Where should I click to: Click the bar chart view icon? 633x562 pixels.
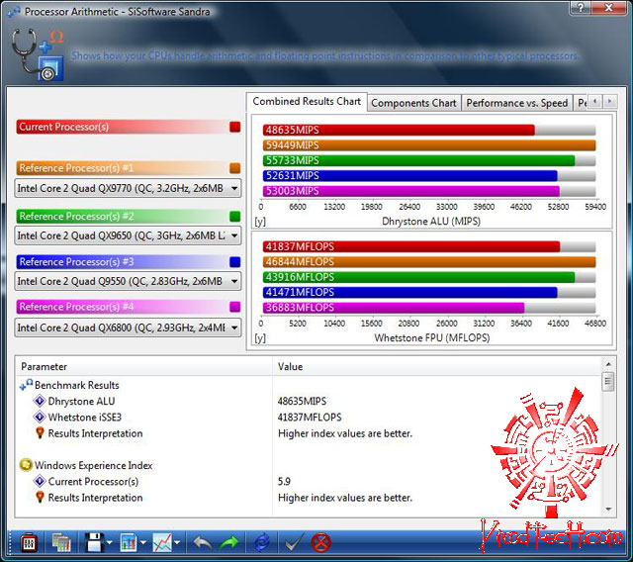click(x=129, y=543)
